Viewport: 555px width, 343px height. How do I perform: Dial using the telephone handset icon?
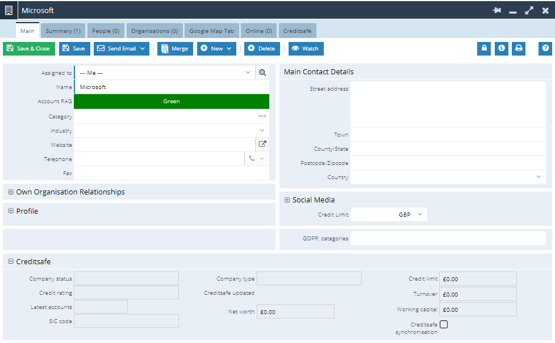point(252,158)
